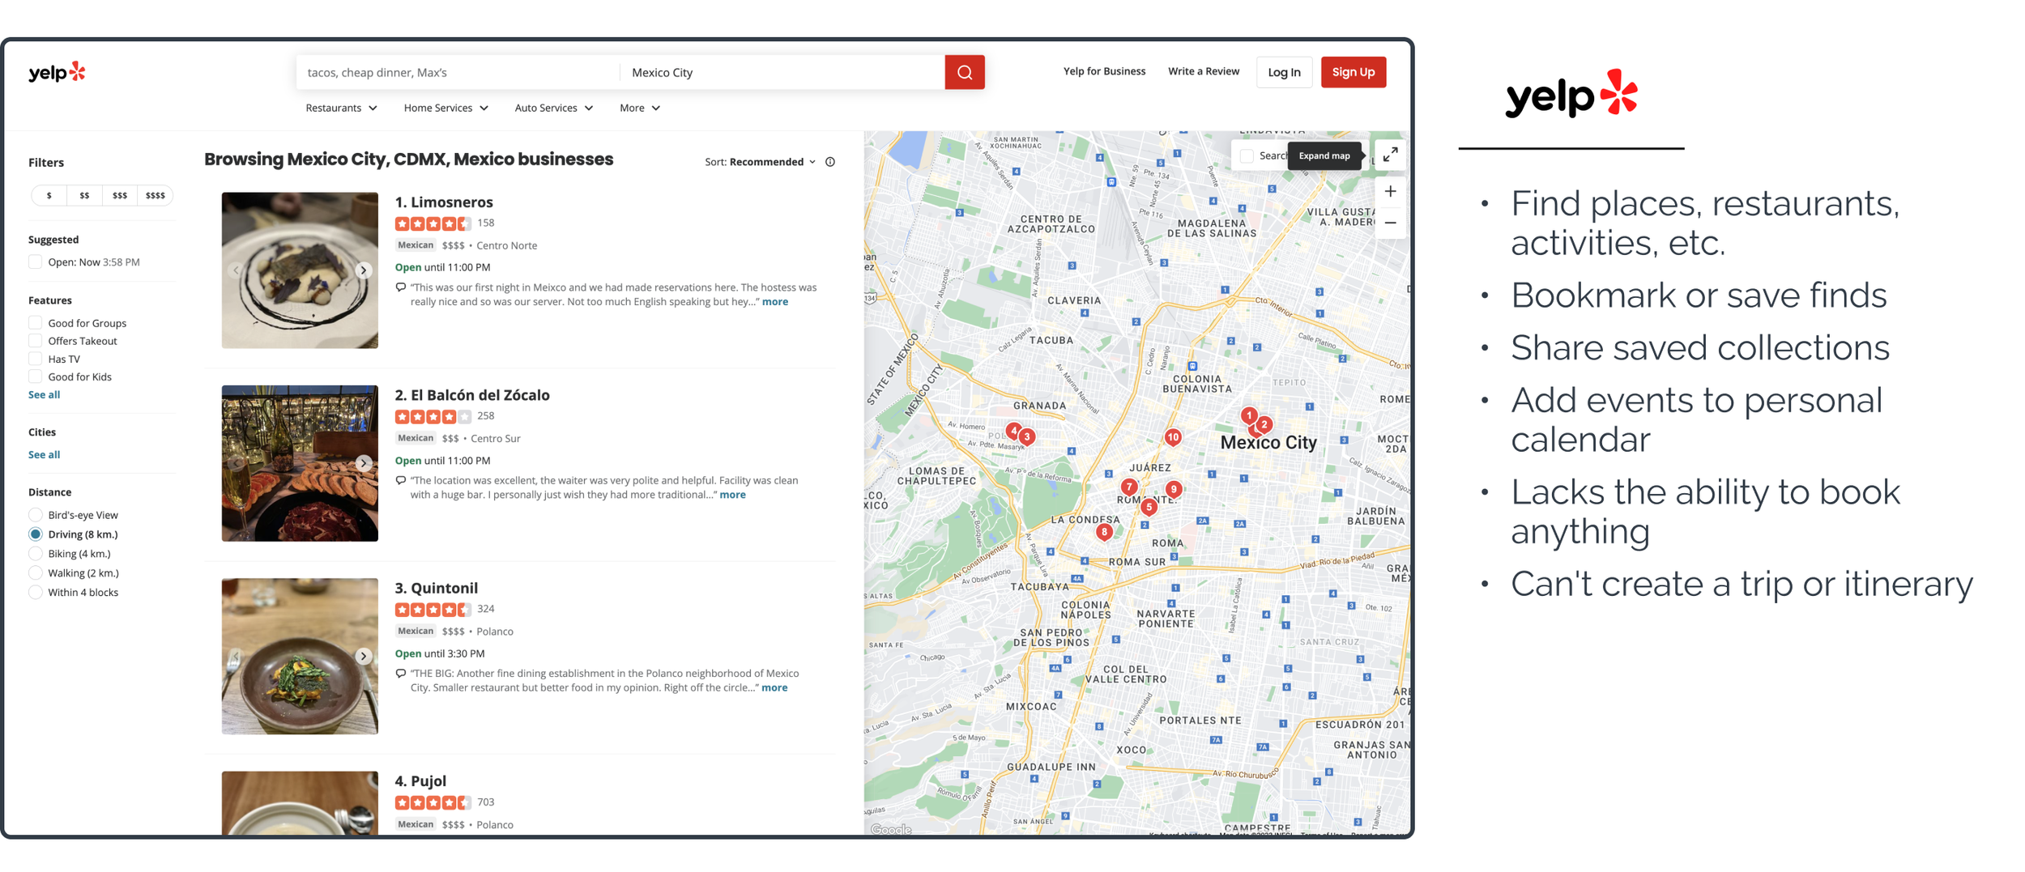
Task: Open Quintonil dish photo thumbnail
Action: coord(300,657)
